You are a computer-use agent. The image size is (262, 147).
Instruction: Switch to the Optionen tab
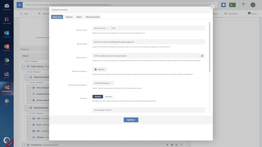click(69, 17)
